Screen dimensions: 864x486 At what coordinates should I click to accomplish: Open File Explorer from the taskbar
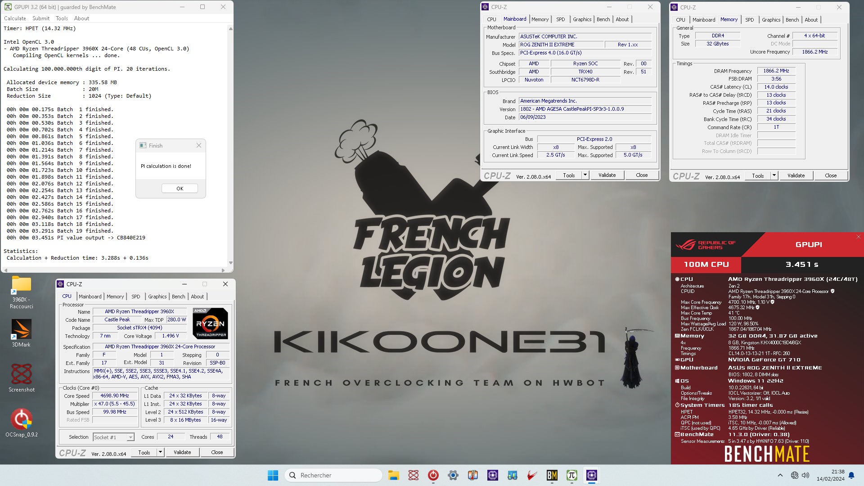[x=394, y=475]
